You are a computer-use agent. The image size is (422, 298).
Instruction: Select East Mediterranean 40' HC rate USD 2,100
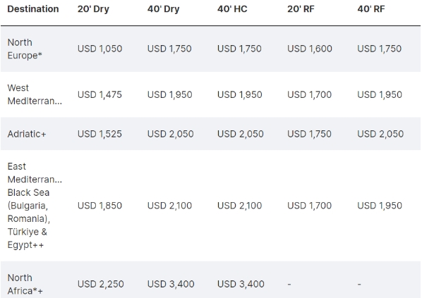click(x=239, y=206)
